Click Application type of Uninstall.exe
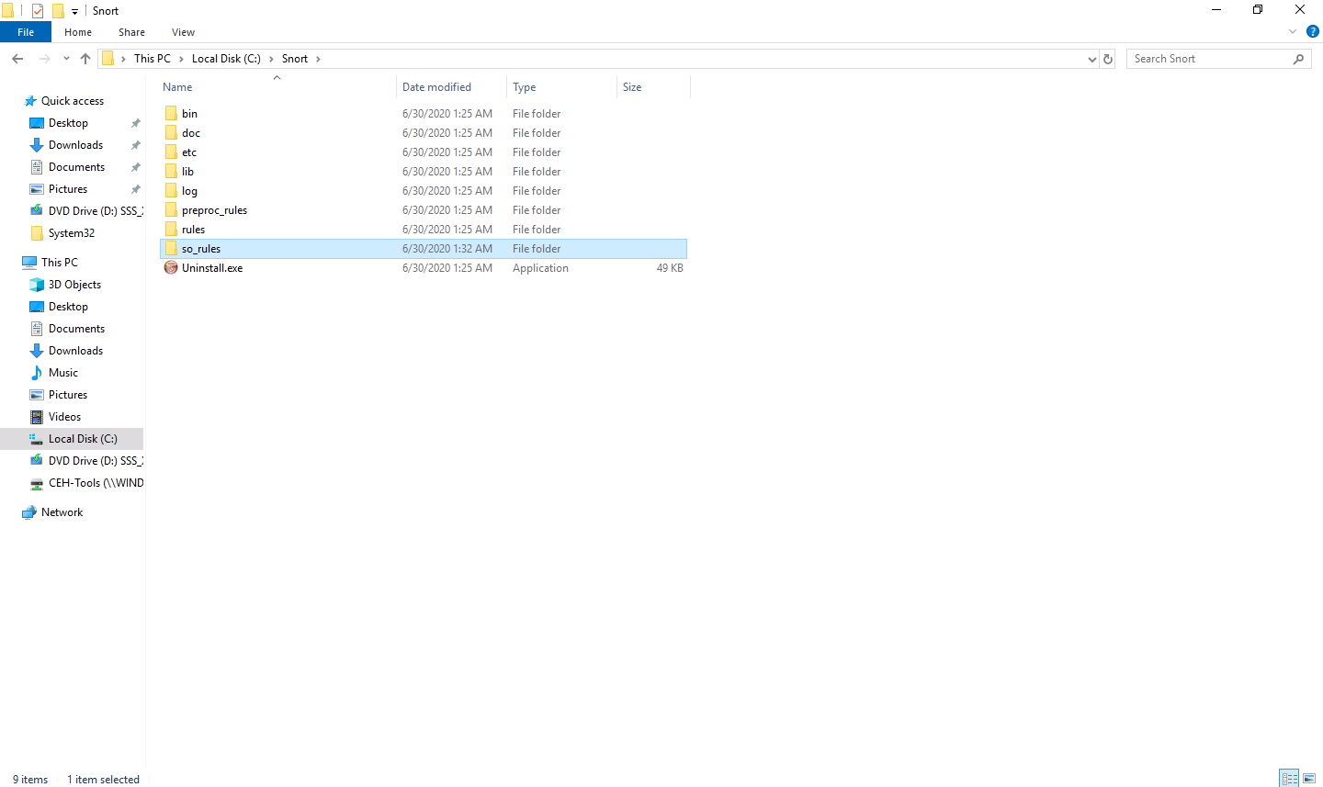 coord(540,268)
